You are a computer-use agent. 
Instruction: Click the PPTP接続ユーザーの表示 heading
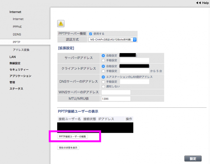coord(78,111)
